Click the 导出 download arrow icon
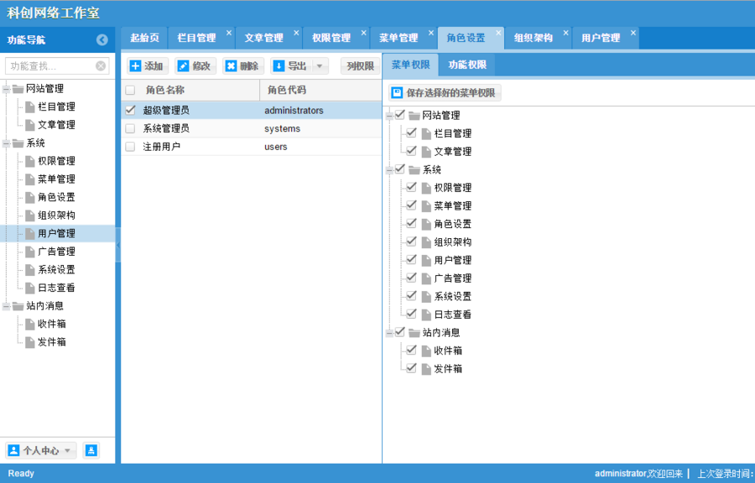Image resolution: width=755 pixels, height=483 pixels. [279, 66]
